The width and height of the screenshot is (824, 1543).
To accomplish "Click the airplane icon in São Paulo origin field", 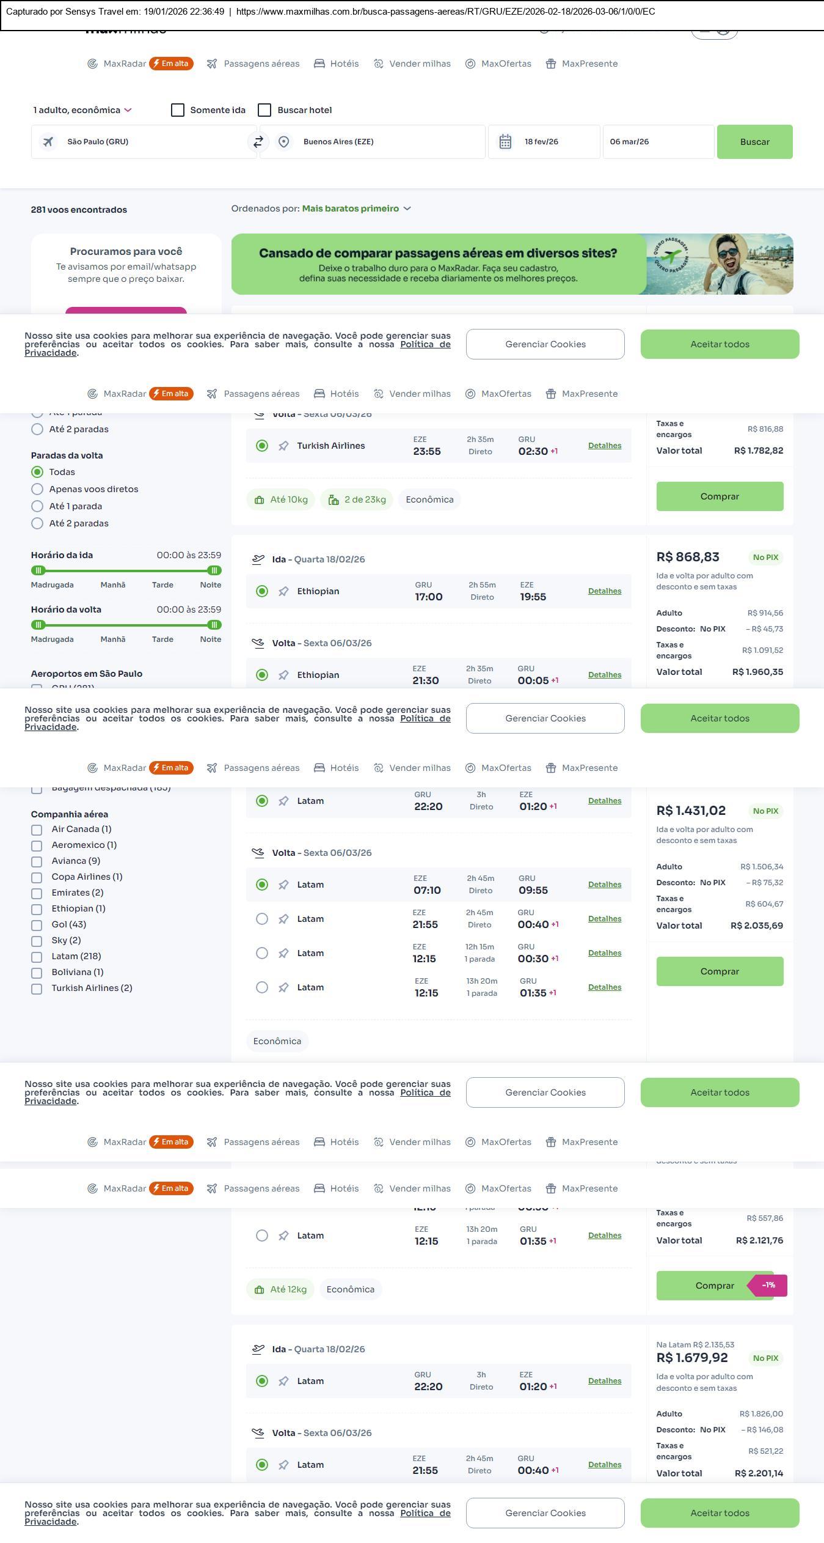I will (48, 142).
